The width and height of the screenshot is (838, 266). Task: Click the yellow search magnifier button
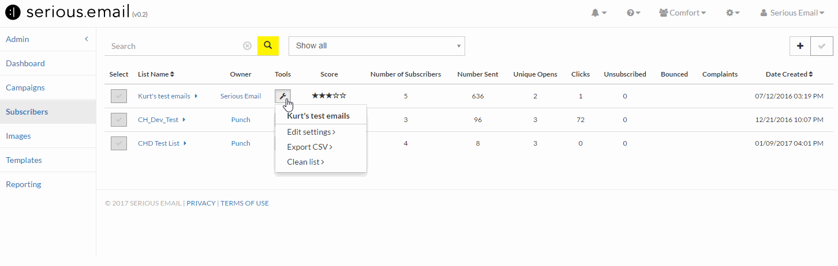(x=268, y=45)
